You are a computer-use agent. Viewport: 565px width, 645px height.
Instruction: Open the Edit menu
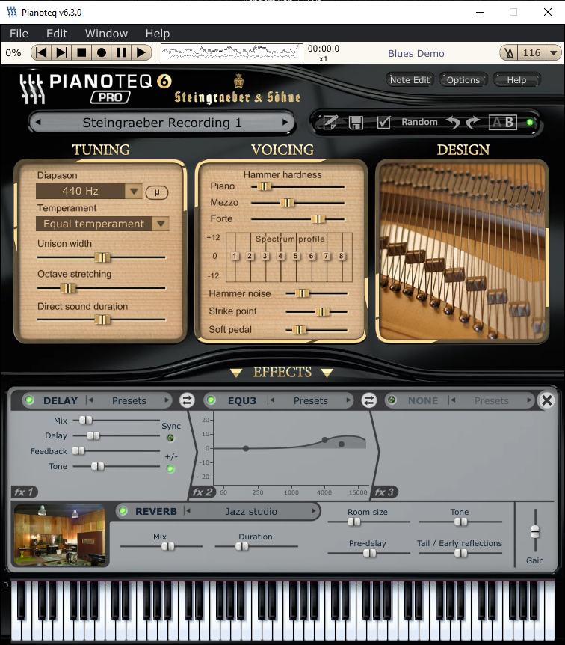(57, 34)
